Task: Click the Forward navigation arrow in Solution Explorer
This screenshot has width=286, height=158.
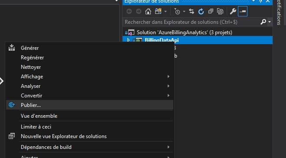Action: click(139, 11)
